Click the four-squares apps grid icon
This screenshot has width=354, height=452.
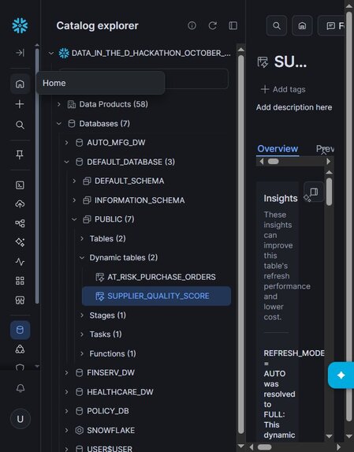[x=20, y=281]
